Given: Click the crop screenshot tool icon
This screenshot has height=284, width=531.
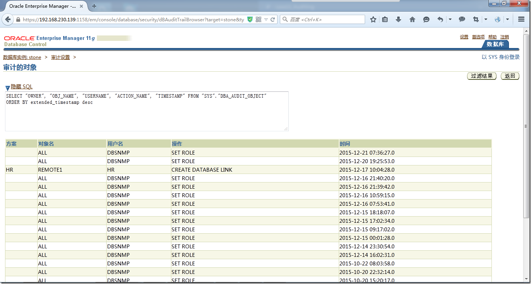Looking at the screenshot, I should [476, 19].
